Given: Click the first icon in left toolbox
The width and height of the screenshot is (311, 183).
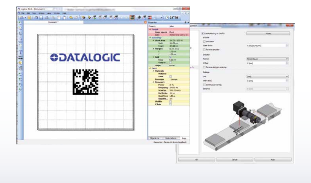Looking at the screenshot, I should [20, 23].
